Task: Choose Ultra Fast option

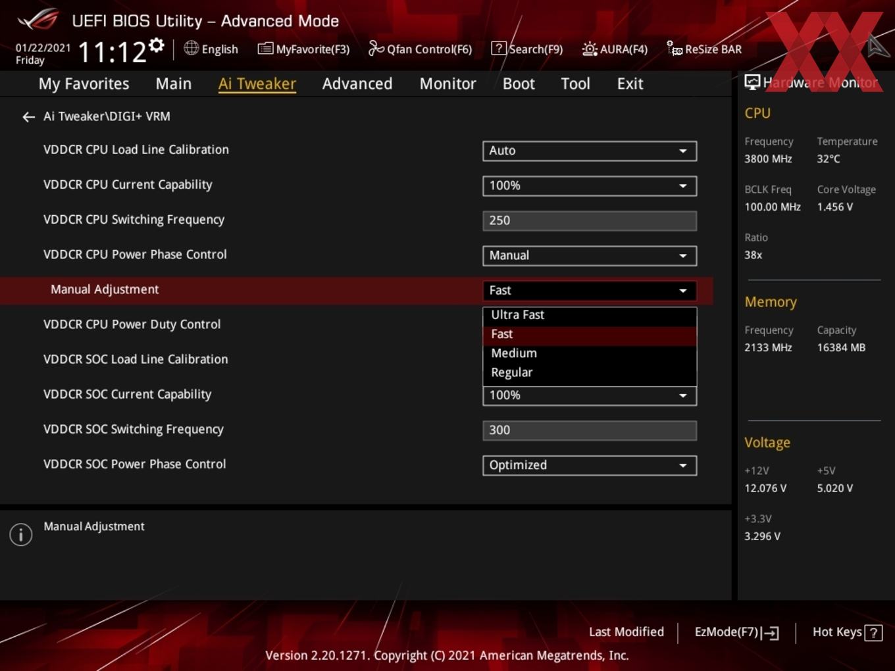Action: [590, 315]
